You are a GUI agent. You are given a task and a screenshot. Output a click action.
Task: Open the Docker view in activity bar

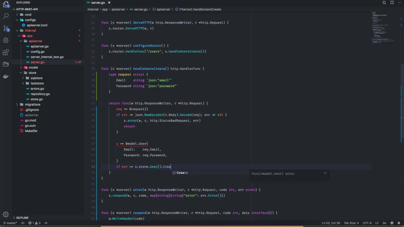click(6, 76)
